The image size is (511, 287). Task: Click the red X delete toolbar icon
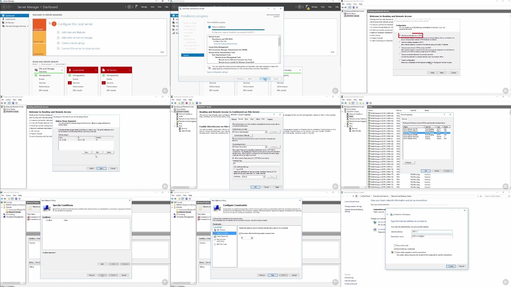click(187, 103)
